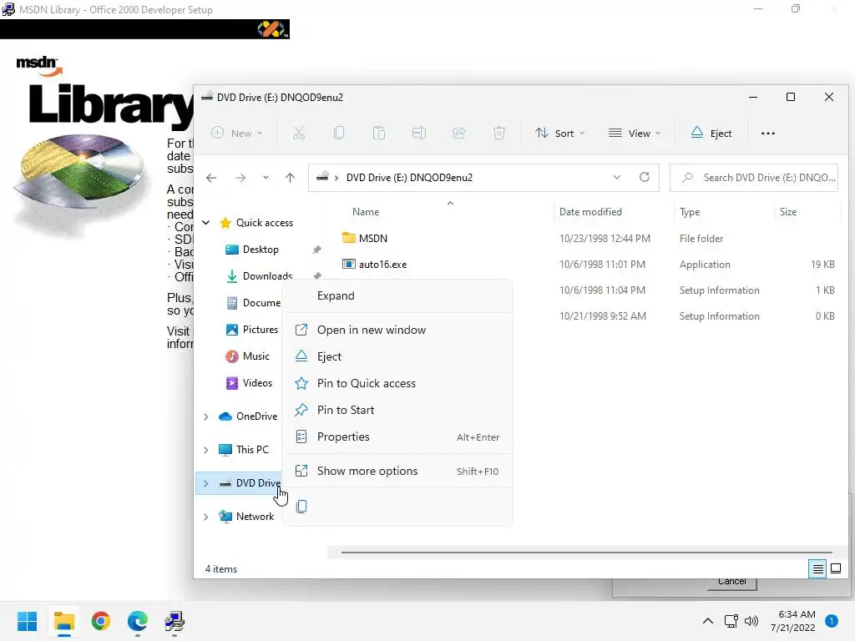This screenshot has height=641, width=855.
Task: Choose Pin to Quick access
Action: [397, 383]
